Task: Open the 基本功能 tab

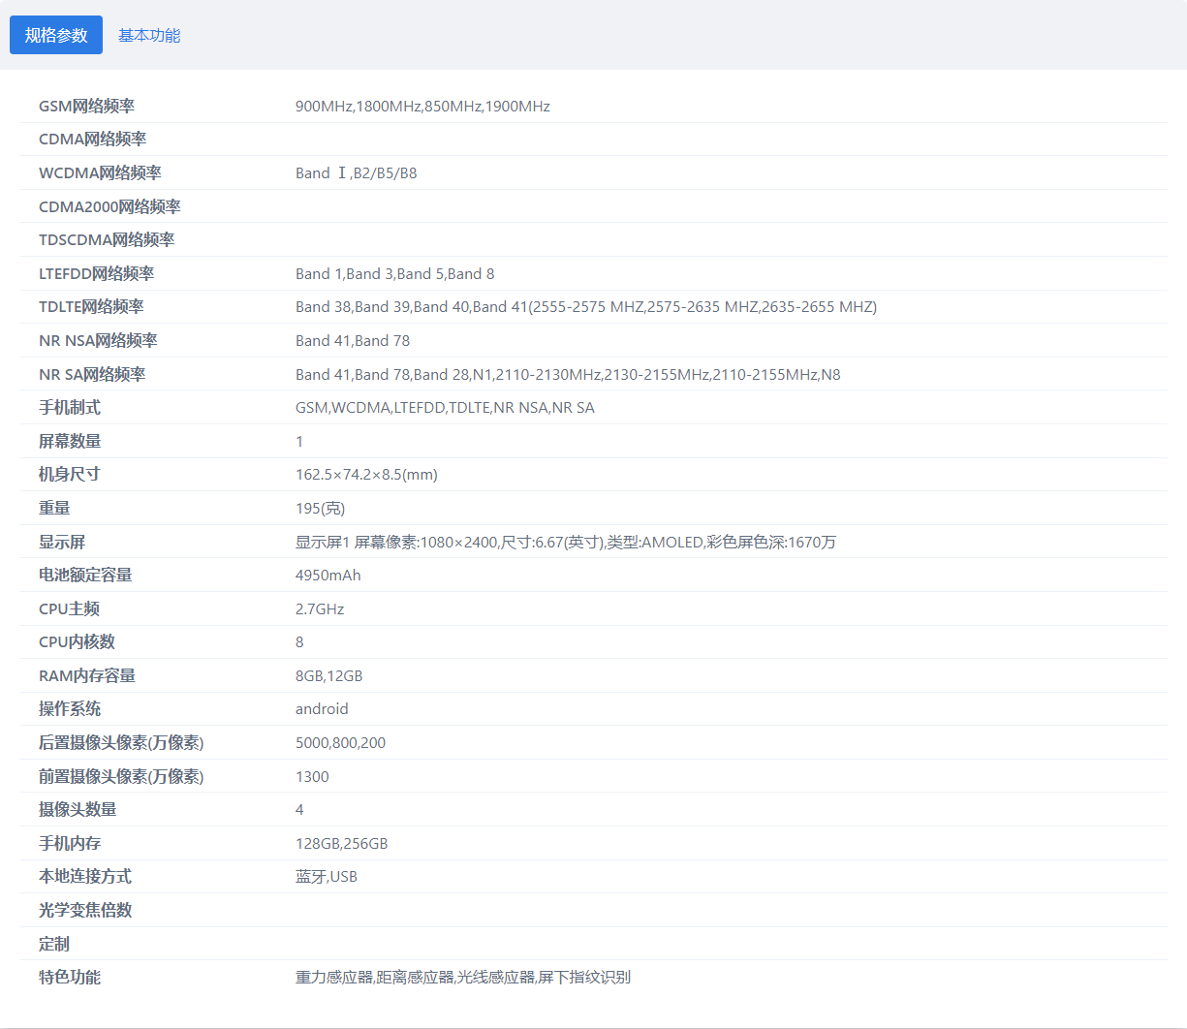Action: coord(149,36)
